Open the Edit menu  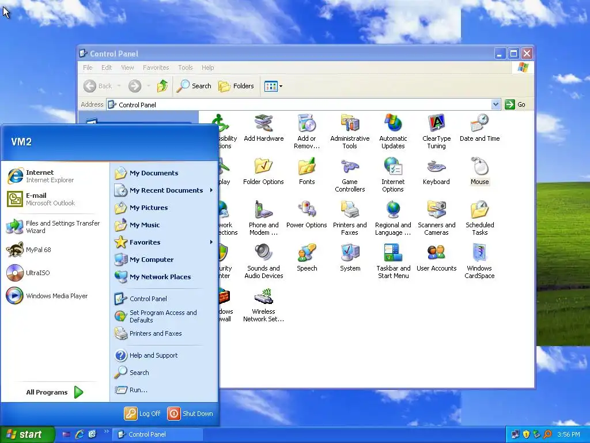(107, 67)
